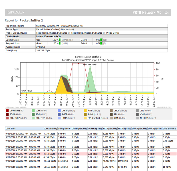The width and height of the screenshot is (177, 171).
Task: Click the HTTPS legend swatch
Action: tap(59, 118)
